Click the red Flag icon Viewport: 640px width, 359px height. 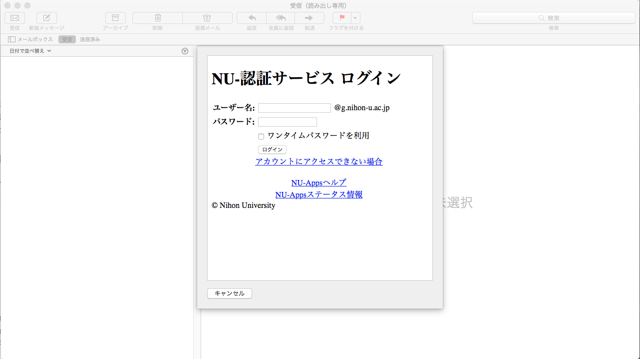tap(342, 18)
